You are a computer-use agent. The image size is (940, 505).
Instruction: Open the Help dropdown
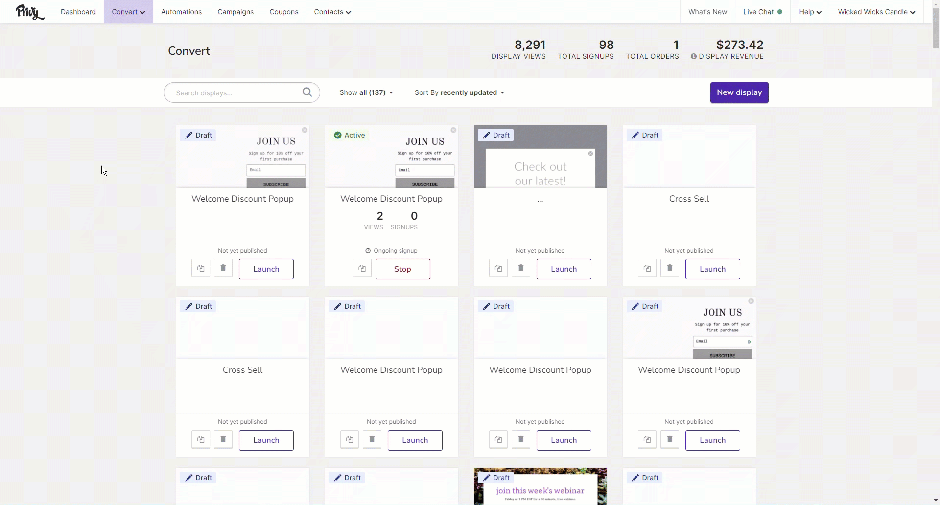[810, 12]
